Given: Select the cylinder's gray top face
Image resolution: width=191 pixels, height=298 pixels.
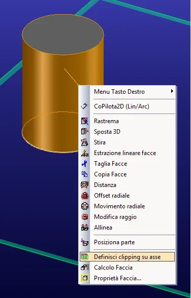Looking at the screenshot, I should (63, 34).
